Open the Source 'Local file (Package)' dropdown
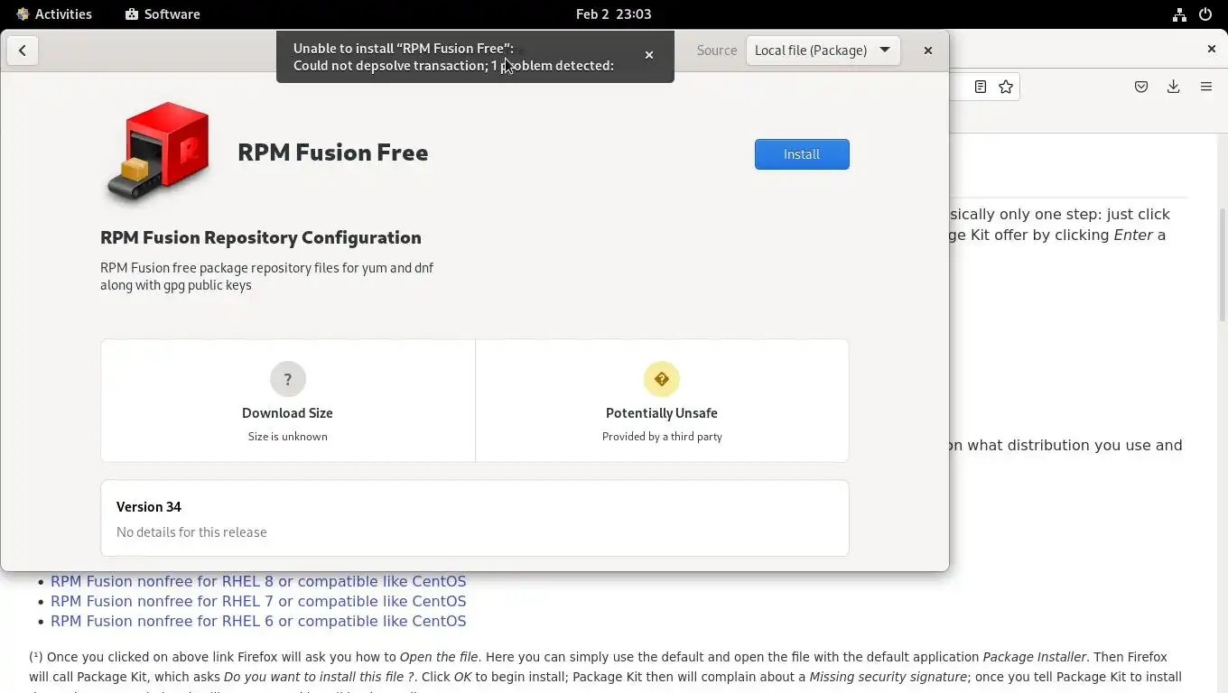The height and width of the screenshot is (693, 1228). 823,51
